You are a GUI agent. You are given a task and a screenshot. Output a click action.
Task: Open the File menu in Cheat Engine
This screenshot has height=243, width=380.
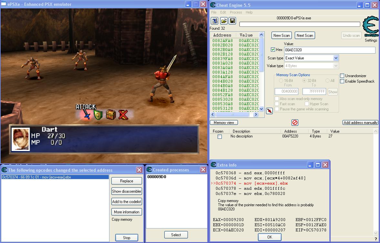(214, 12)
